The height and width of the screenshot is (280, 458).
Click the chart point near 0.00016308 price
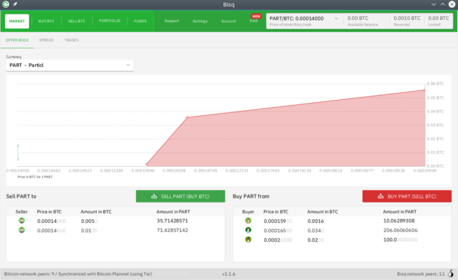coord(188,117)
